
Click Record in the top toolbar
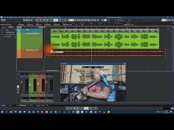(x=65, y=20)
